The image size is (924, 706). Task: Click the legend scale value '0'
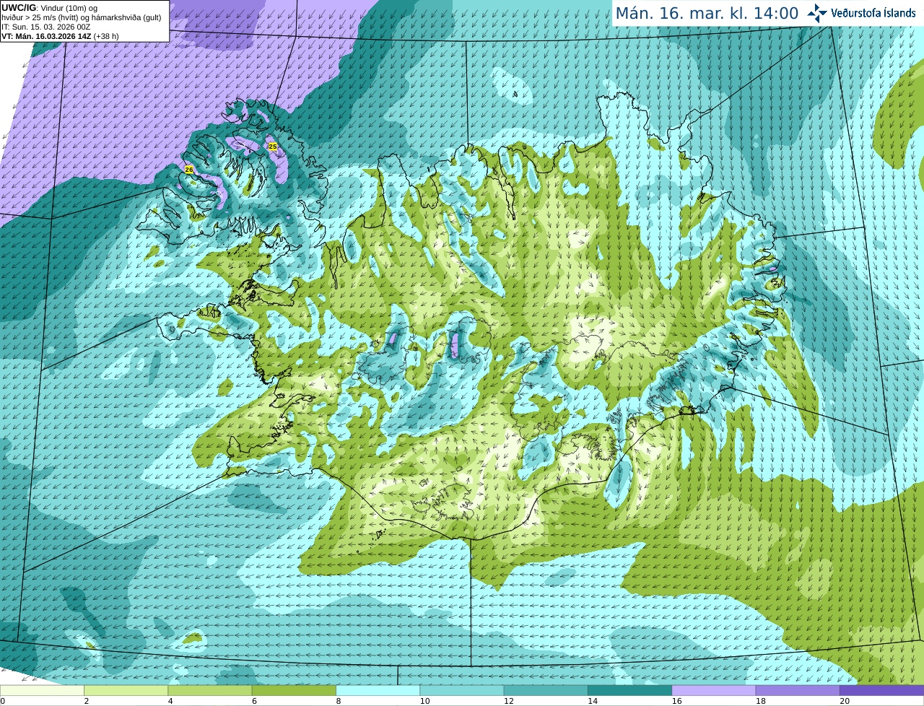tap(3, 701)
